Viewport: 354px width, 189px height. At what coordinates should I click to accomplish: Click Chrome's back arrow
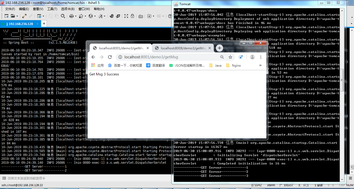(x=93, y=57)
